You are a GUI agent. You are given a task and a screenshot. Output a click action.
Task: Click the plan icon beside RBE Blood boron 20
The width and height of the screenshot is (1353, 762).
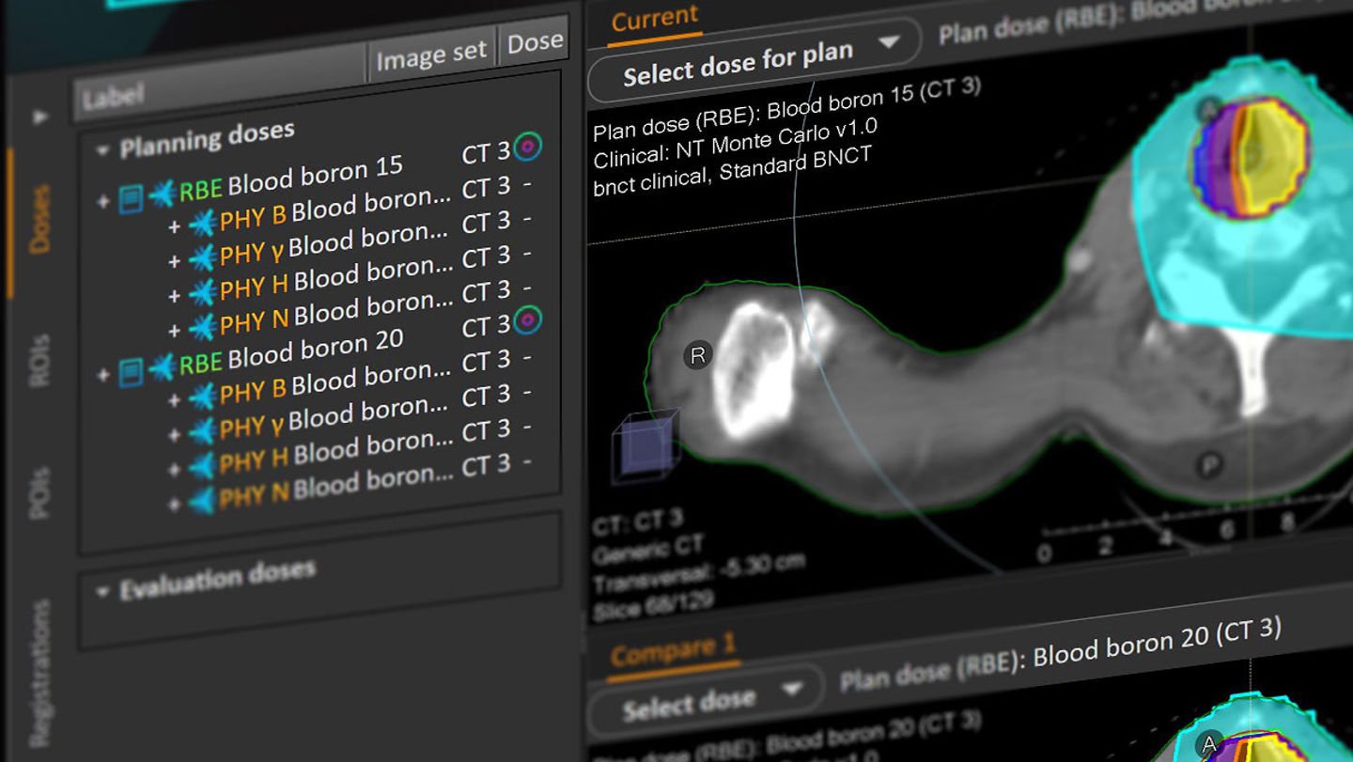click(131, 371)
